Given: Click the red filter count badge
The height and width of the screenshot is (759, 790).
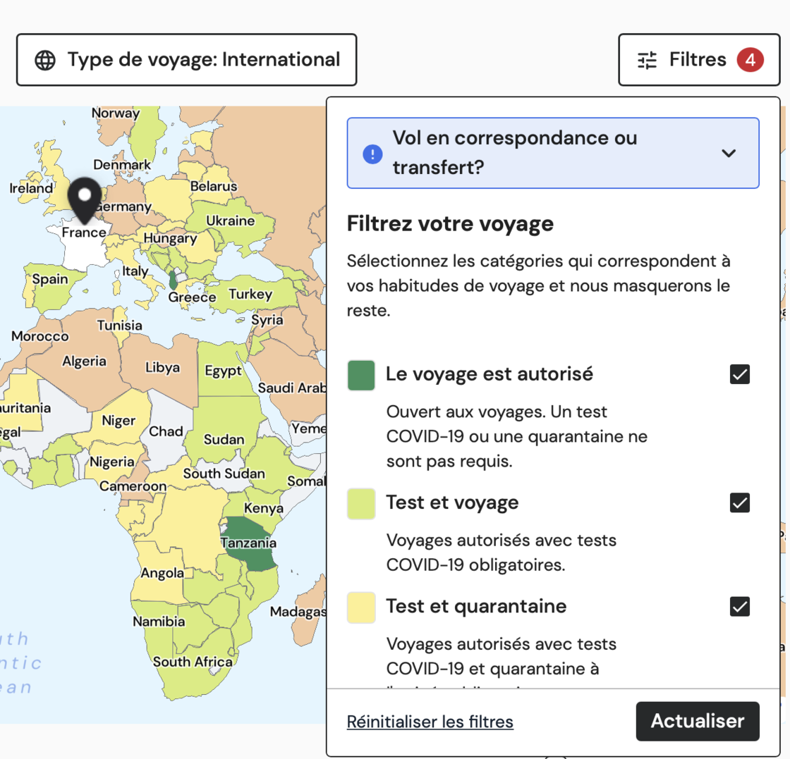Looking at the screenshot, I should tap(750, 60).
